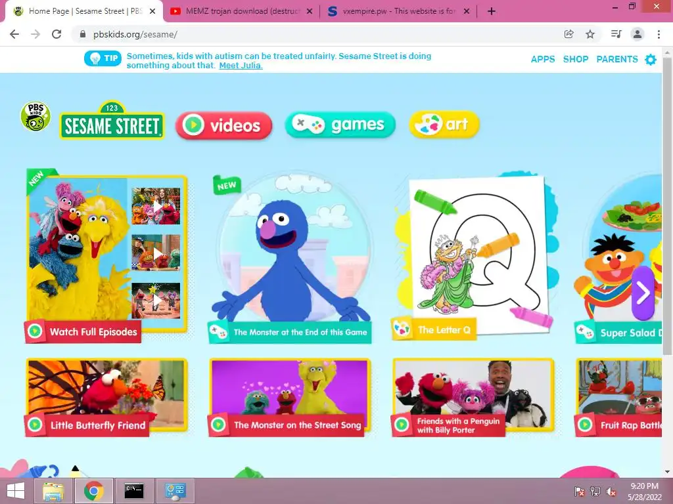This screenshot has height=504, width=673.
Task: Open Windows Start menu
Action: point(16,491)
